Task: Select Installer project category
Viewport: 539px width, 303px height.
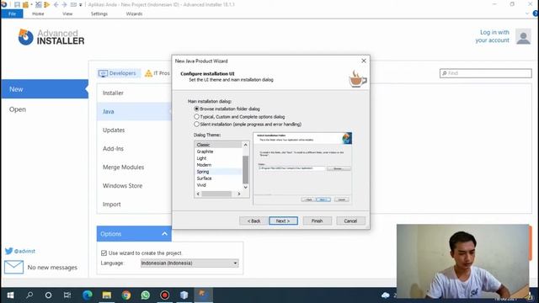Action: coord(134,93)
